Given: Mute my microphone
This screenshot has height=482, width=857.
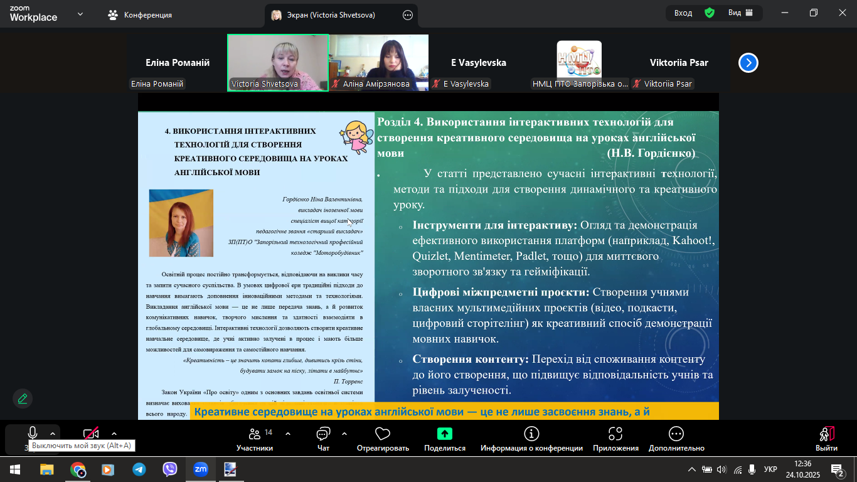Looking at the screenshot, I should 32,434.
